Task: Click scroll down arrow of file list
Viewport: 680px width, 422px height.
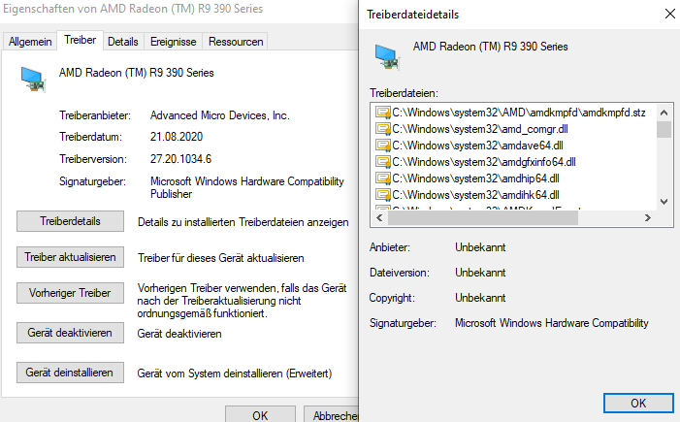Action: tap(664, 202)
